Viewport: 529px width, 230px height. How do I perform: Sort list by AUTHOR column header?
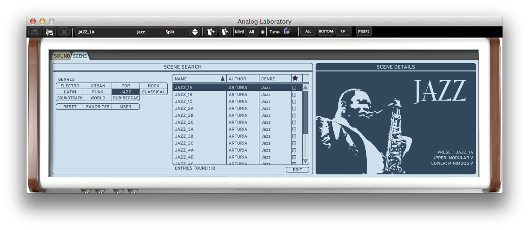pyautogui.click(x=243, y=79)
